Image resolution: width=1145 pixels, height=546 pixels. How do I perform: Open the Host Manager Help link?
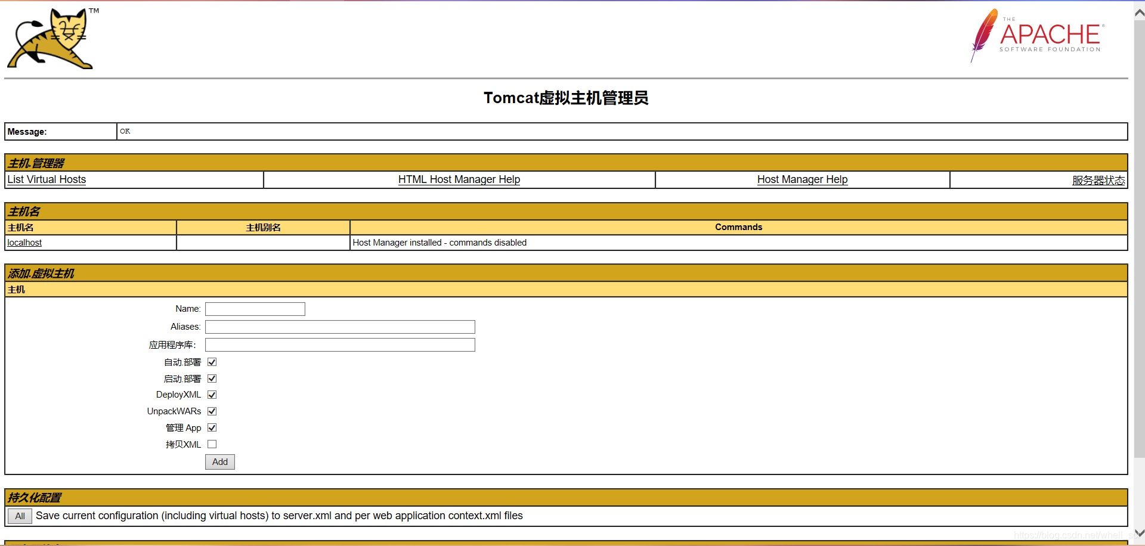pyautogui.click(x=802, y=179)
